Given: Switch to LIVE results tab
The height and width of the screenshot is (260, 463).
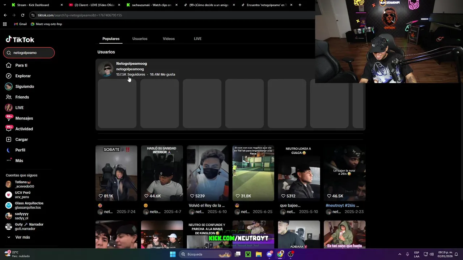Looking at the screenshot, I should [x=197, y=39].
